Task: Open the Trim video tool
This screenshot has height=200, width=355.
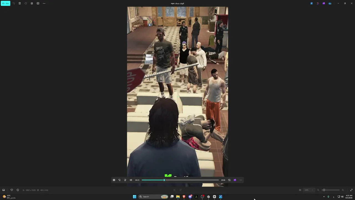Action: (x=6, y=3)
